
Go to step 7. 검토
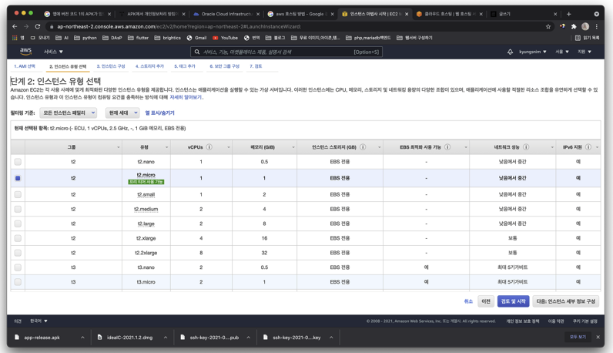click(x=256, y=66)
